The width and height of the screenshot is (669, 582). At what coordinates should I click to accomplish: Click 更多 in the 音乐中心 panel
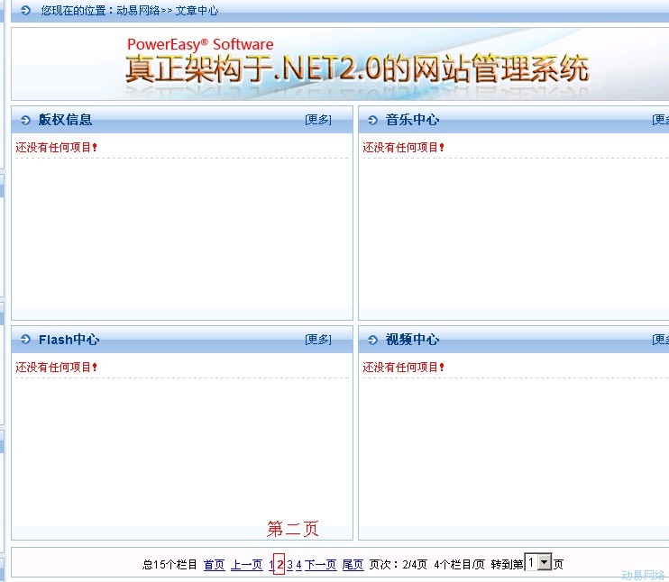pyautogui.click(x=660, y=120)
